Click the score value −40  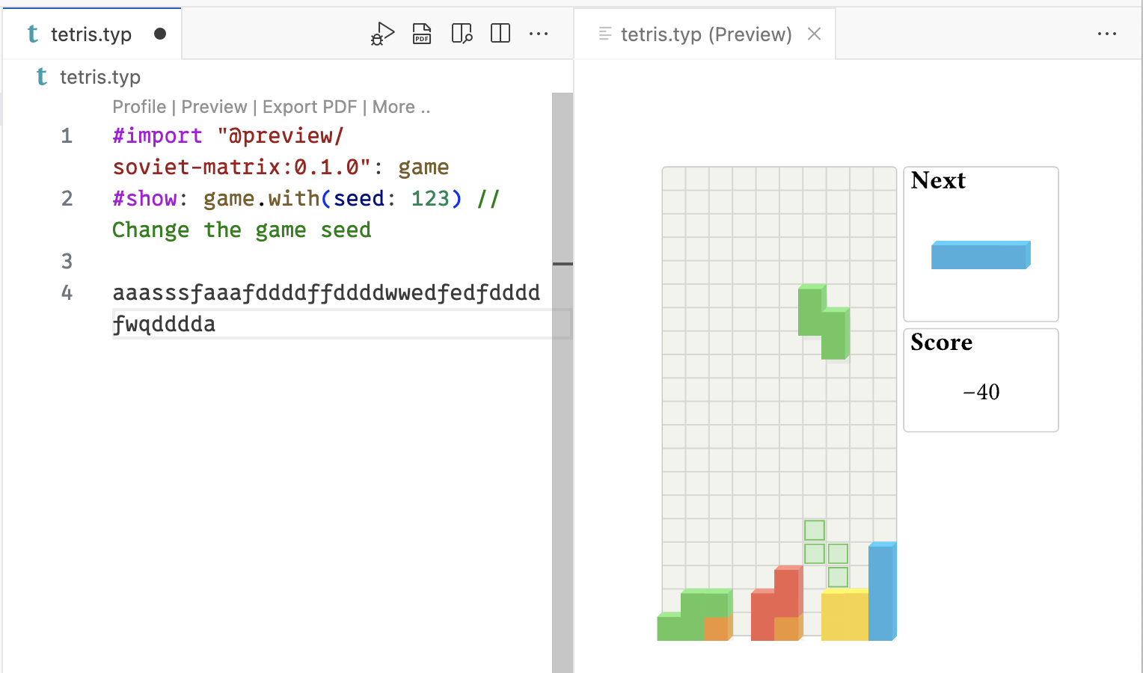[x=981, y=392]
